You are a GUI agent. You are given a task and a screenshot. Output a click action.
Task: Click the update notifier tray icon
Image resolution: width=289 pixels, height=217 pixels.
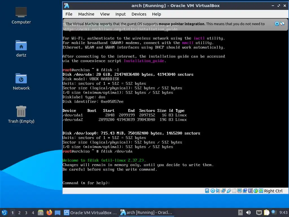(x=273, y=212)
